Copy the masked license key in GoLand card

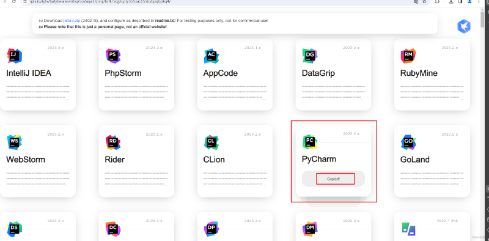432,179
